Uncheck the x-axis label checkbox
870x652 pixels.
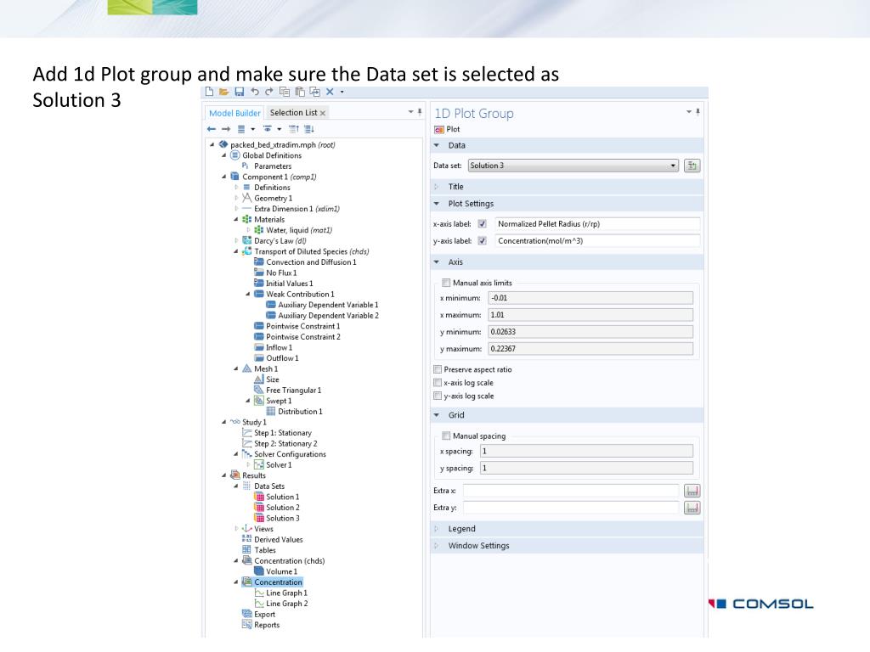[483, 224]
